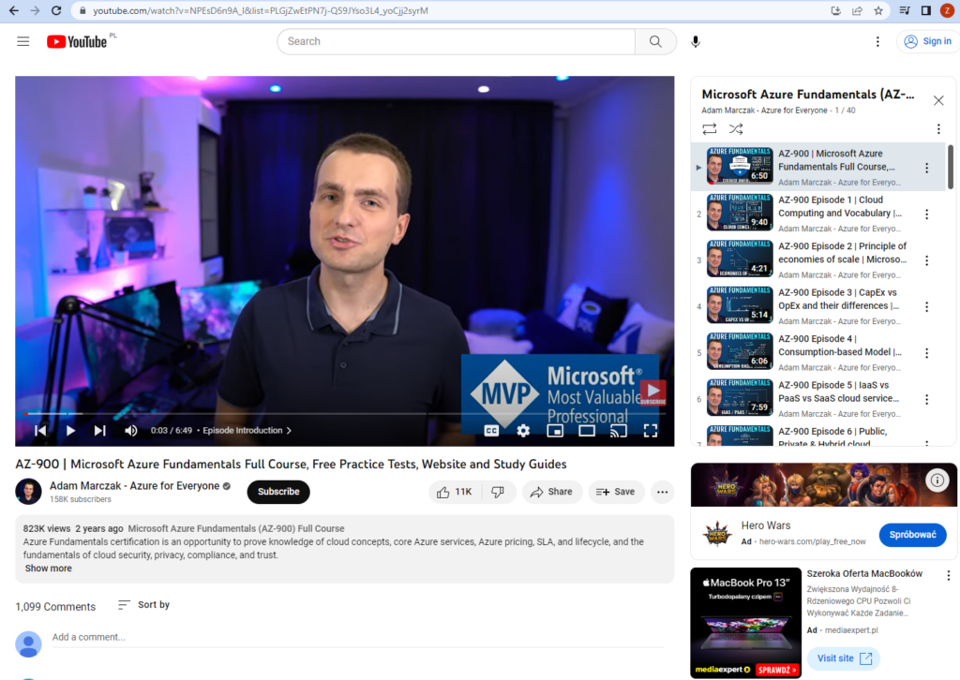The height and width of the screenshot is (680, 960).
Task: Toggle closed captions CC button
Action: [x=491, y=431]
